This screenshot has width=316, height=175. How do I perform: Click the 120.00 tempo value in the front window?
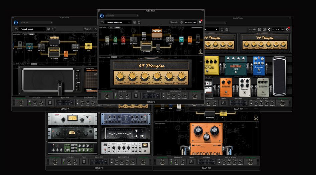pos(190,22)
